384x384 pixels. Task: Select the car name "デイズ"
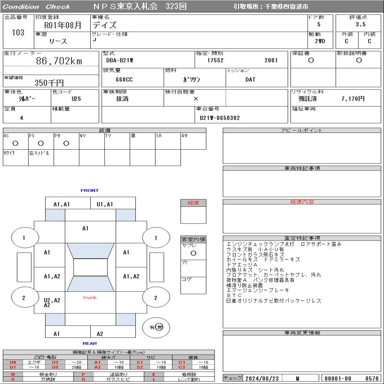tap(105, 25)
